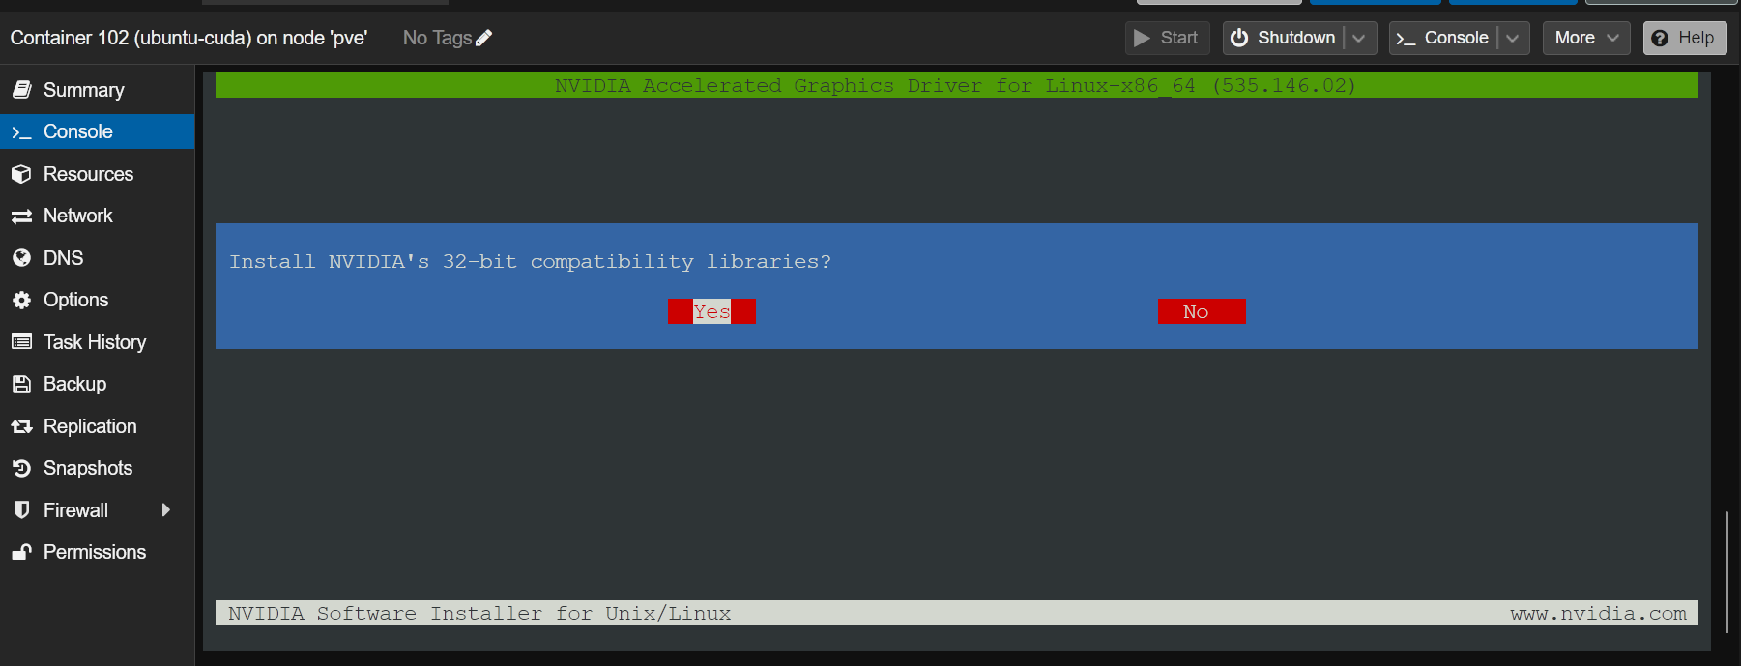Open the Firewall section
The height and width of the screenshot is (666, 1741).
coord(97,510)
